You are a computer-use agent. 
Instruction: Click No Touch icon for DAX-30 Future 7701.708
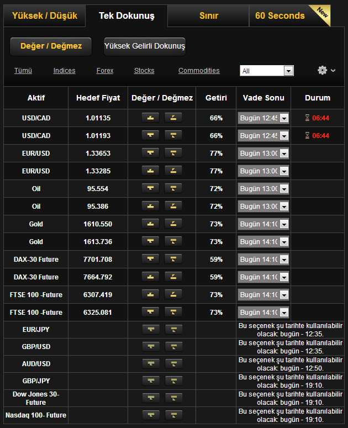[x=173, y=259]
